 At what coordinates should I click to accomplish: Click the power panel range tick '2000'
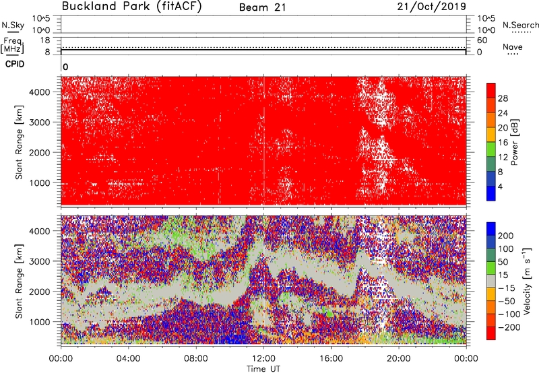coord(40,152)
